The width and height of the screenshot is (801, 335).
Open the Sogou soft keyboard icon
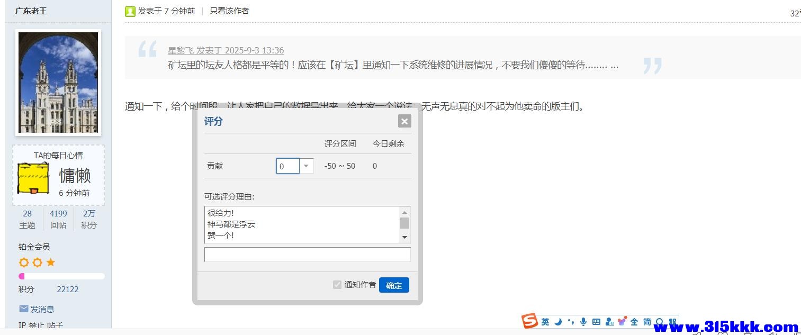(596, 322)
